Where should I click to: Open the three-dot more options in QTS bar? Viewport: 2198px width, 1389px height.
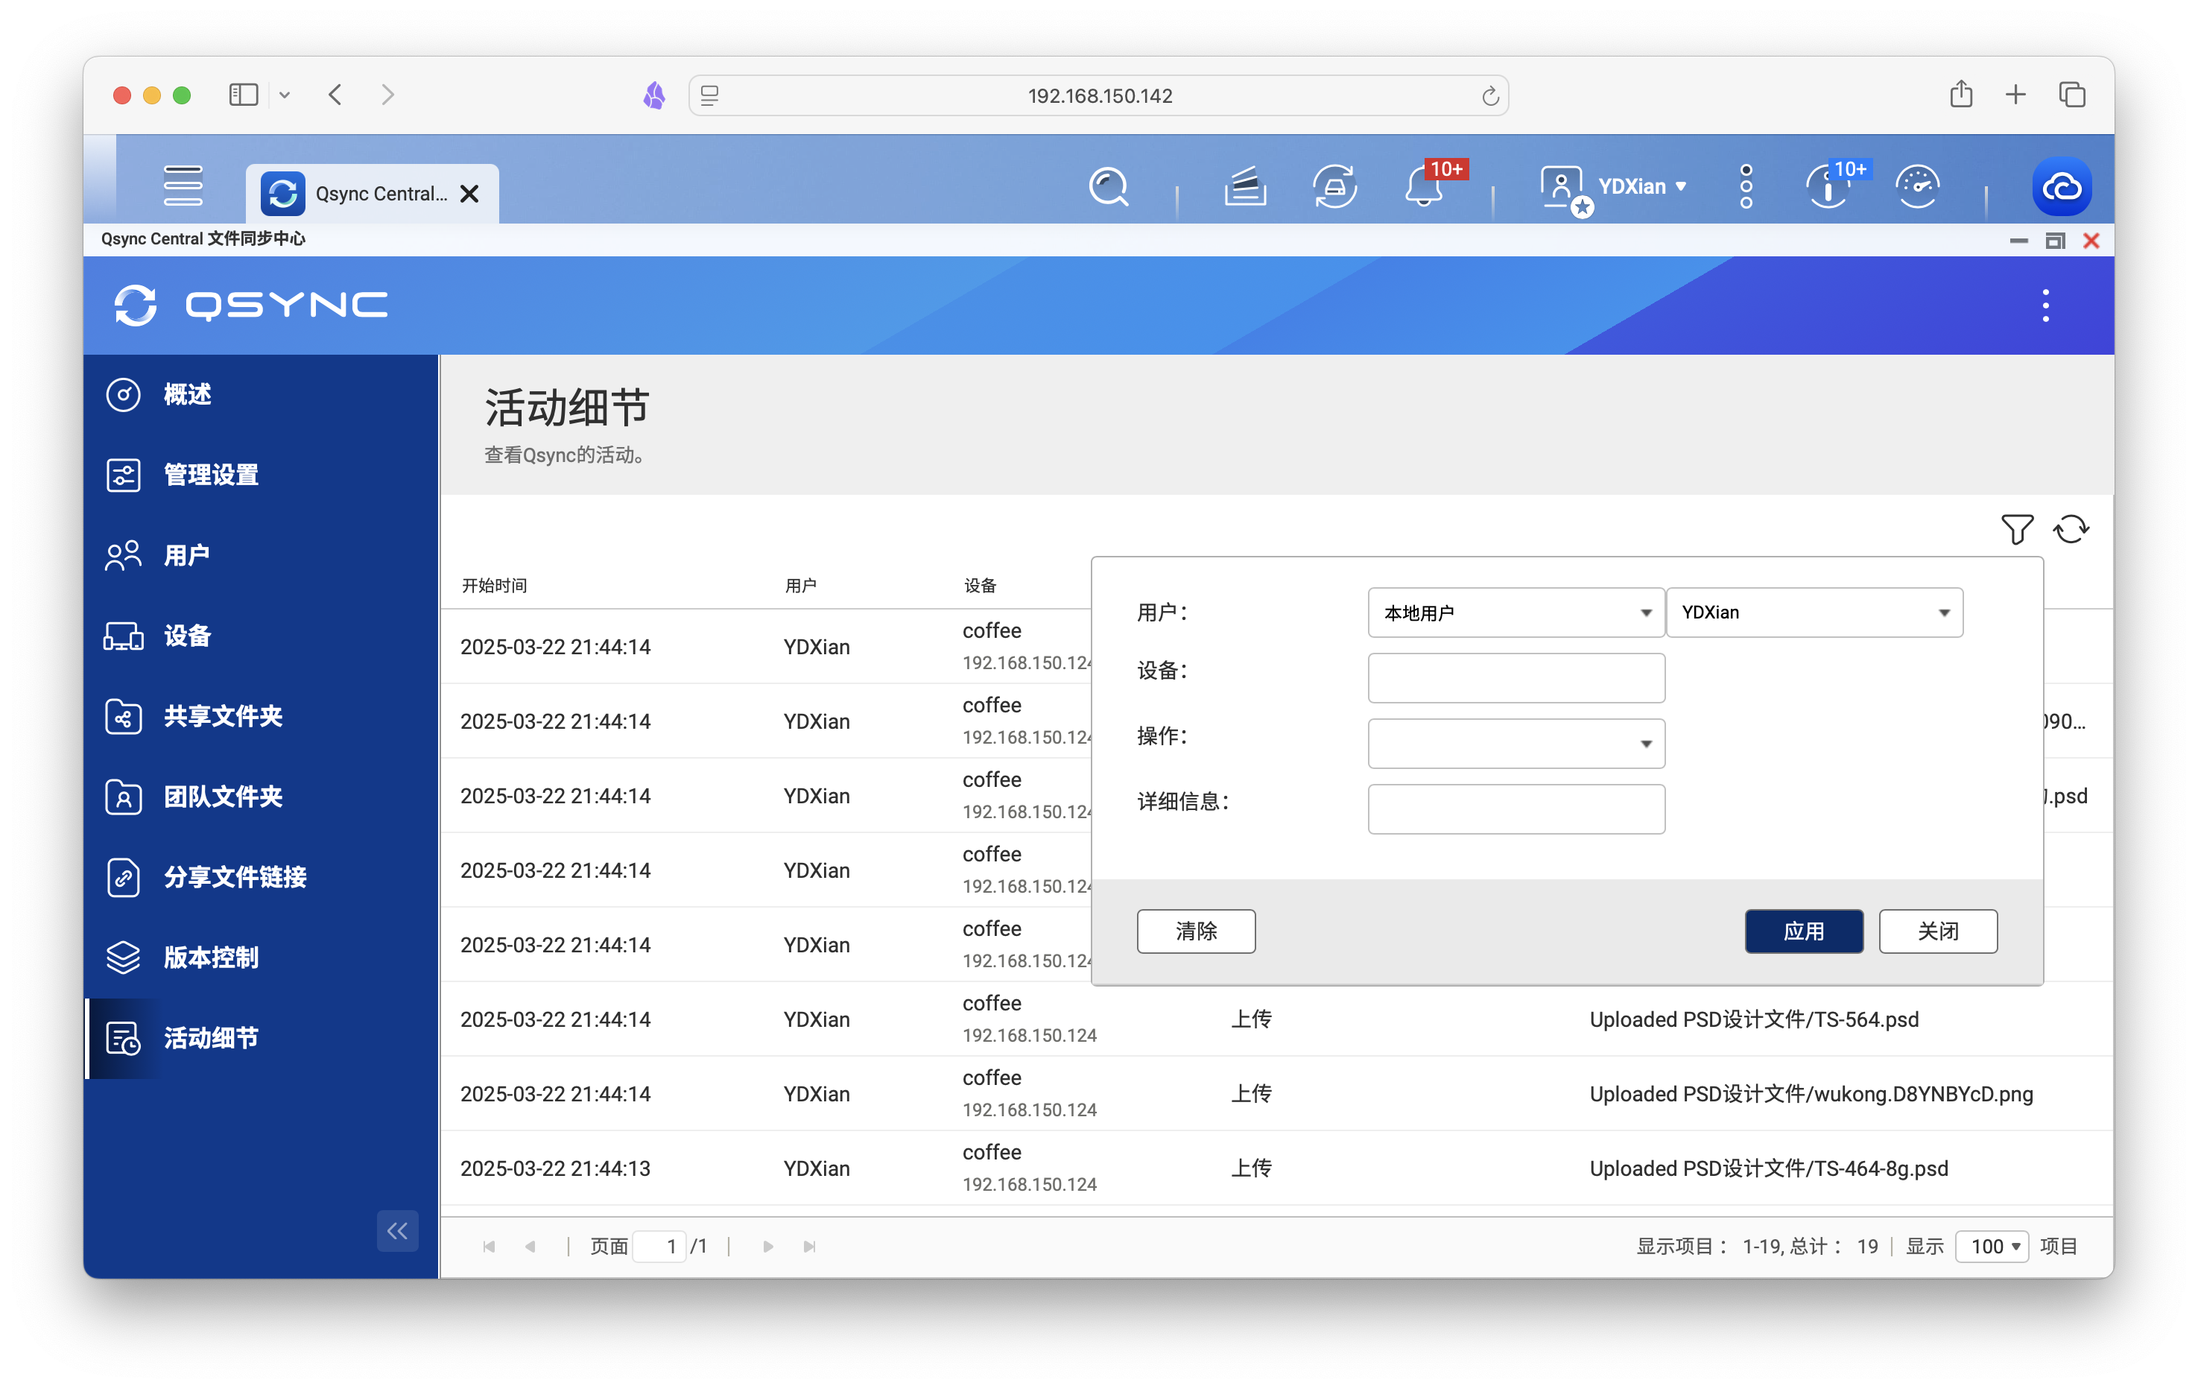click(1745, 186)
